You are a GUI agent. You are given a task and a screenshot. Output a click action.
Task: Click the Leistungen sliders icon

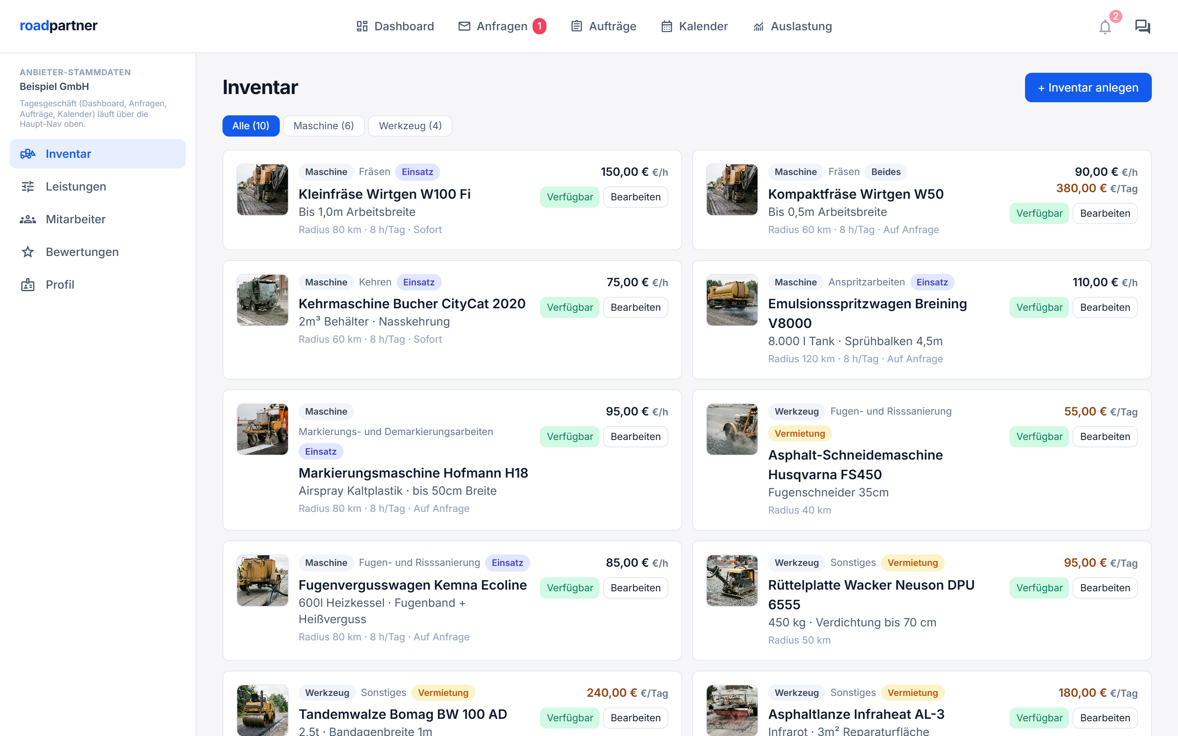(x=28, y=186)
